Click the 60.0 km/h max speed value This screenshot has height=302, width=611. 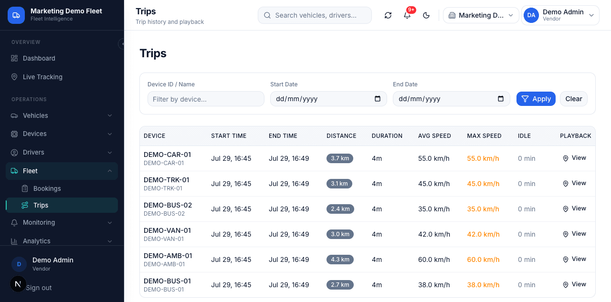[x=483, y=260]
